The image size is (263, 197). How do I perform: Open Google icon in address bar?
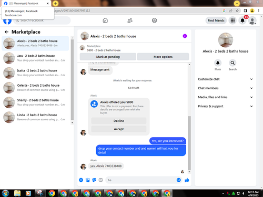(x=224, y=11)
